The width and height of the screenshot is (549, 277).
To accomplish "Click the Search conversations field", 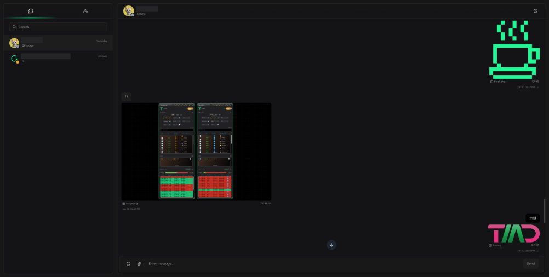I will tap(59, 27).
